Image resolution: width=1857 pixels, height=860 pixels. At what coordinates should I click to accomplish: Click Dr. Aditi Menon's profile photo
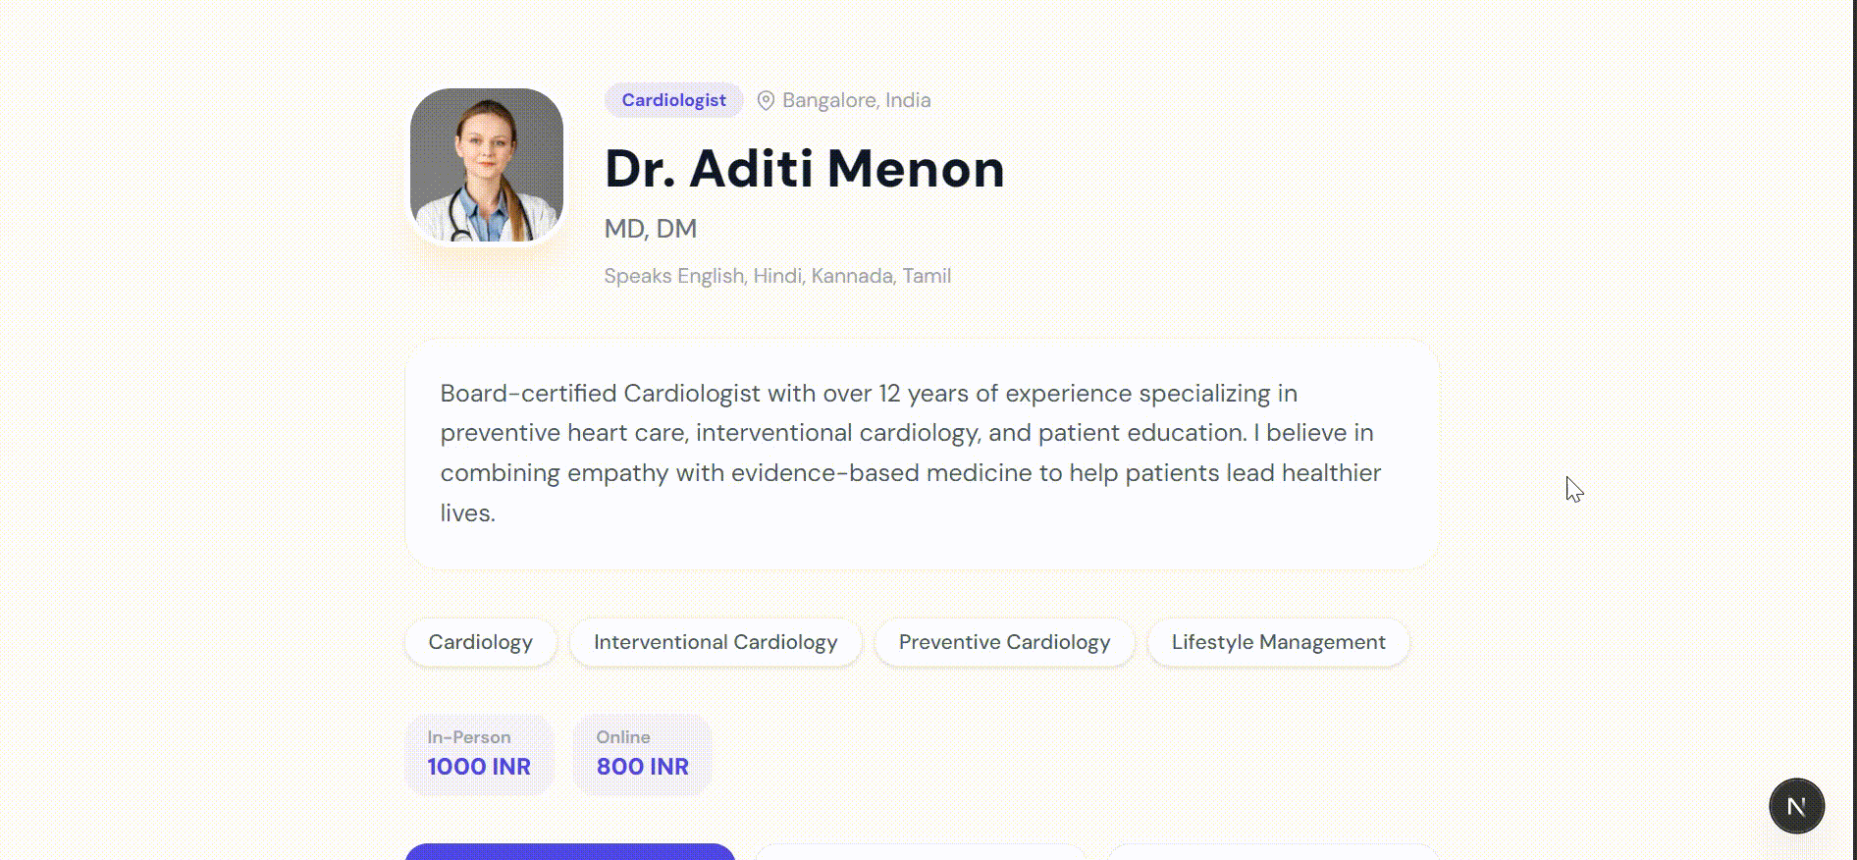coord(487,165)
